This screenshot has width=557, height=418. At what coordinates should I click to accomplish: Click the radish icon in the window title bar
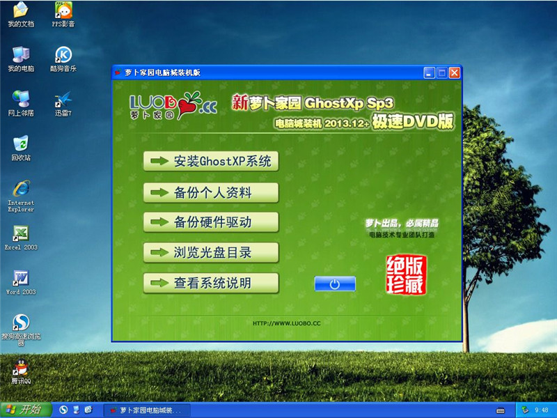(x=118, y=72)
